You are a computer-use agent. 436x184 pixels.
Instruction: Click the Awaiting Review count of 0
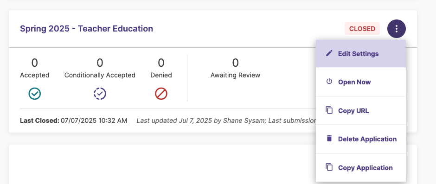pos(235,63)
